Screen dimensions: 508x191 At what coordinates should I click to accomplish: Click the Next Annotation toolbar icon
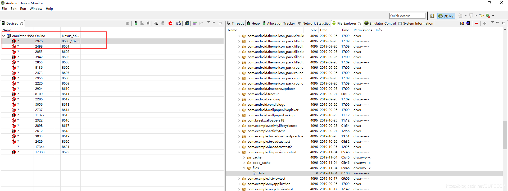[460, 16]
